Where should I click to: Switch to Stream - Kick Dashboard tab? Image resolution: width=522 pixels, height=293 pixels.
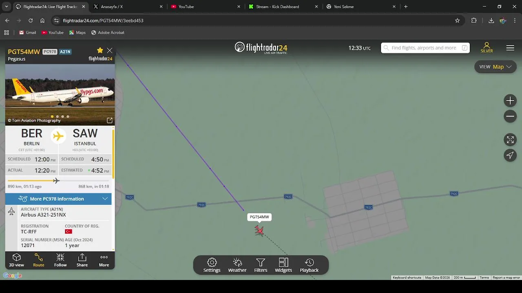(283, 7)
